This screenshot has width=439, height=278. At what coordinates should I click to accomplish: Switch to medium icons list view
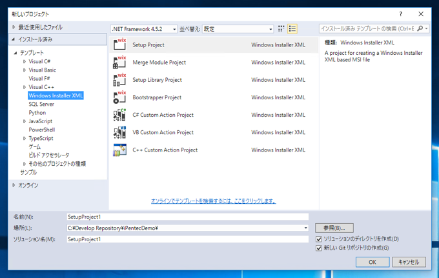pyautogui.click(x=292, y=29)
